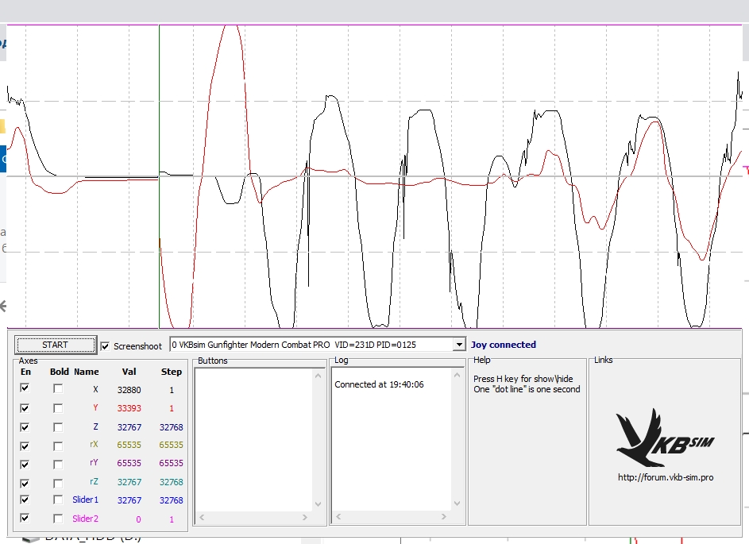749x544 pixels.
Task: Click the Log panel scroll-up arrow
Action: [457, 373]
